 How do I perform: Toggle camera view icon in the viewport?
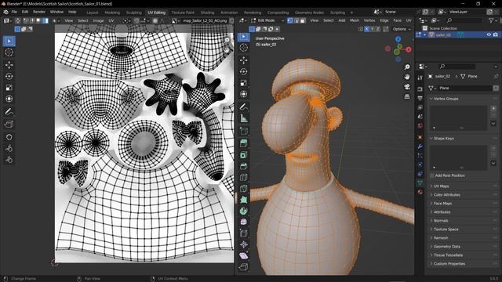pos(407,87)
